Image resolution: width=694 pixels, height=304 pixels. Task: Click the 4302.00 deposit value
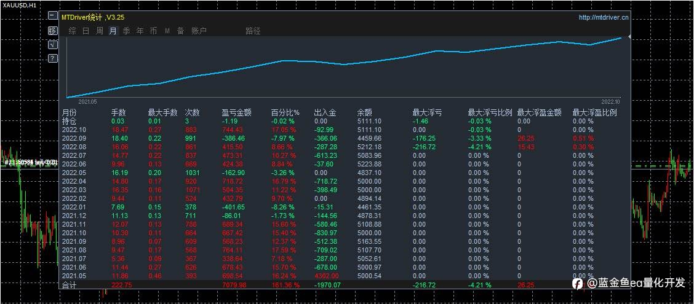coord(327,275)
